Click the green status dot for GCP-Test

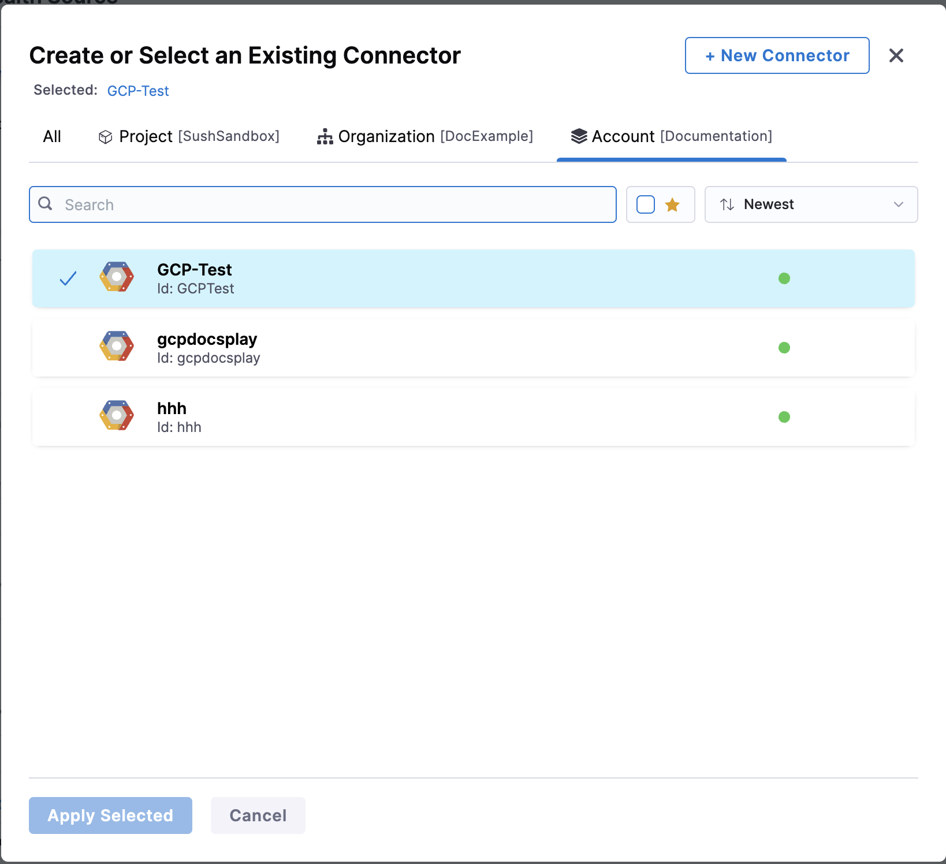[x=784, y=278]
